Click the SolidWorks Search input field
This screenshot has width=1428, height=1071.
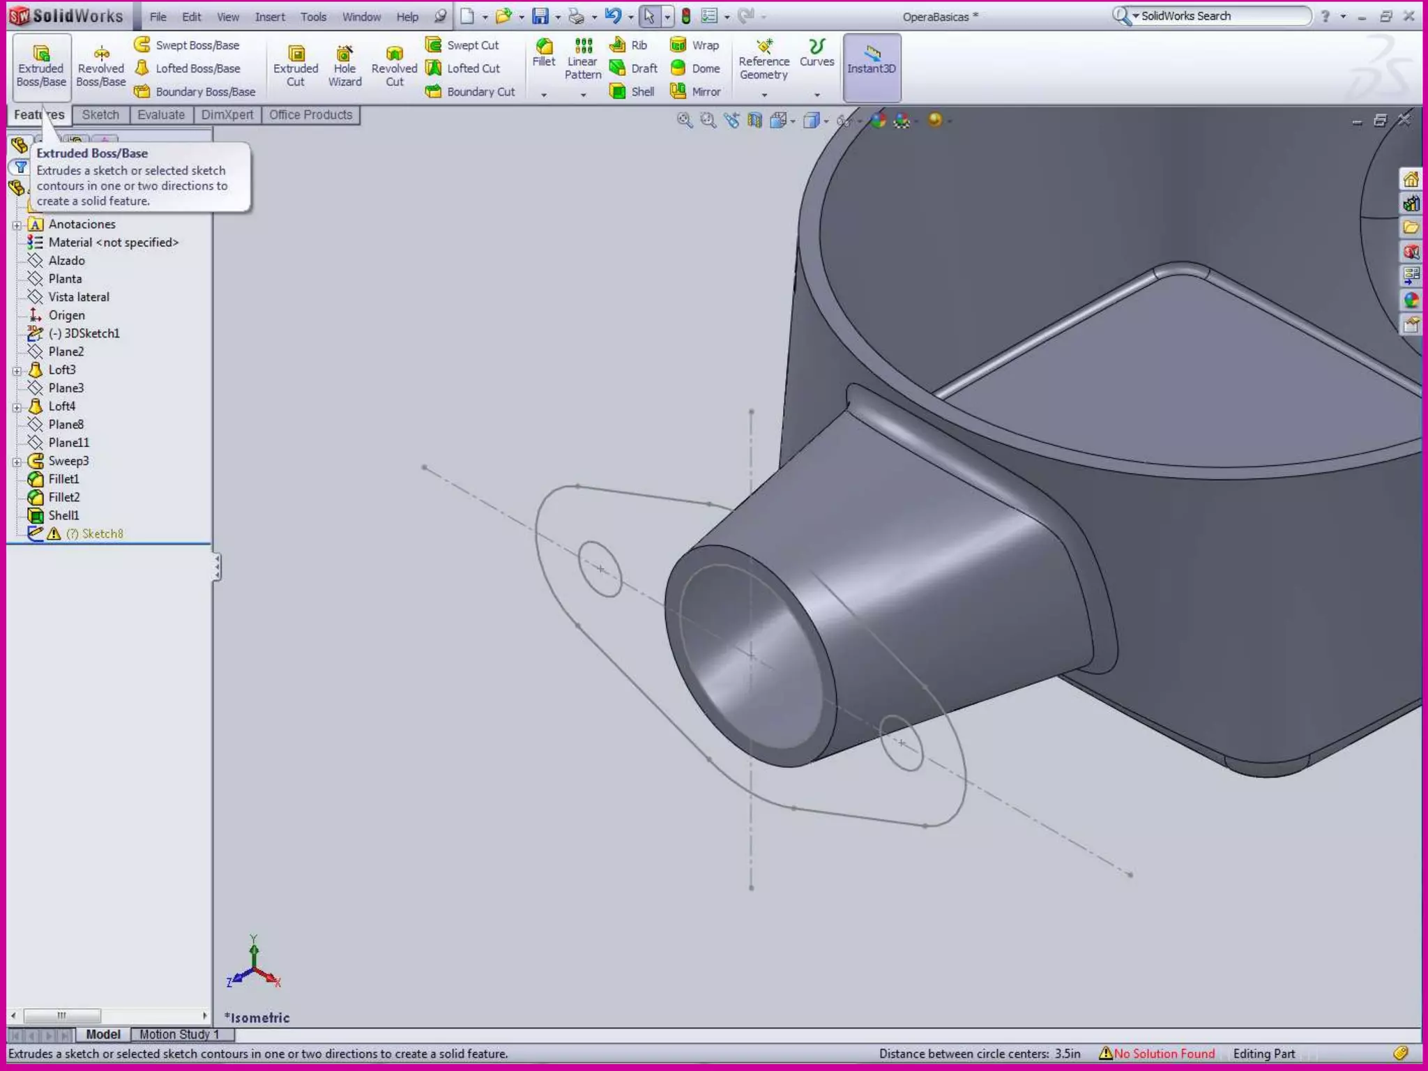point(1222,16)
